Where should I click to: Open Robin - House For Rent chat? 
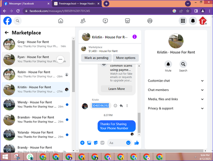coord(36,74)
